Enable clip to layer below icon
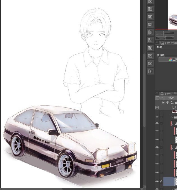The image size is (177, 190). 163,103
